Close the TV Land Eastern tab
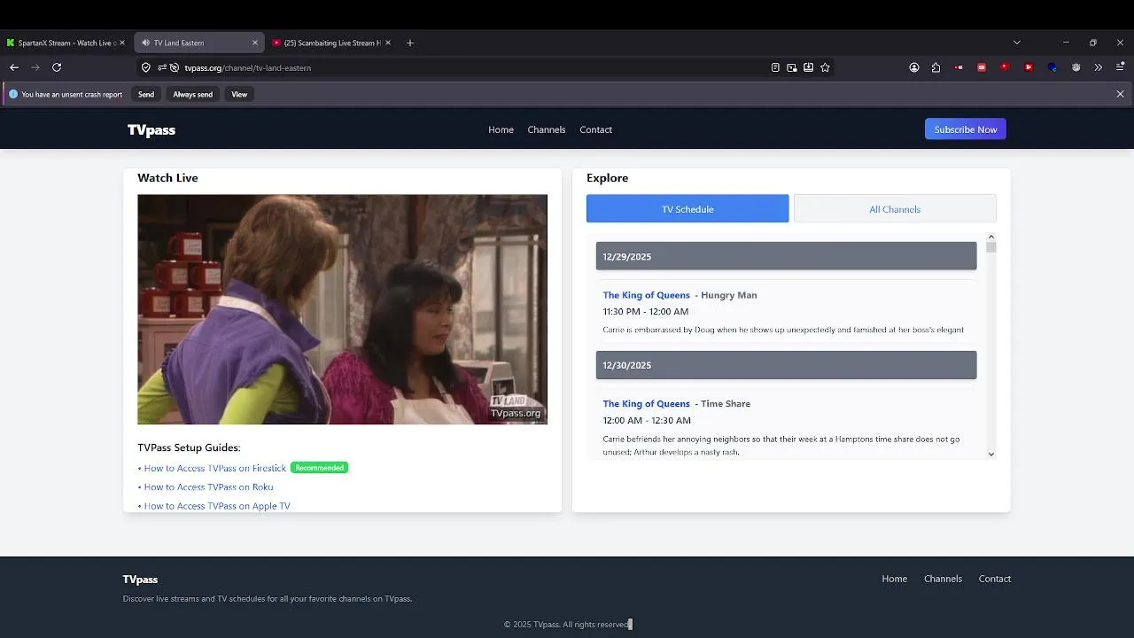The height and width of the screenshot is (638, 1134). click(255, 43)
